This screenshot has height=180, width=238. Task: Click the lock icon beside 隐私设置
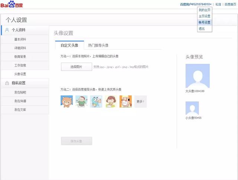pos(7,83)
